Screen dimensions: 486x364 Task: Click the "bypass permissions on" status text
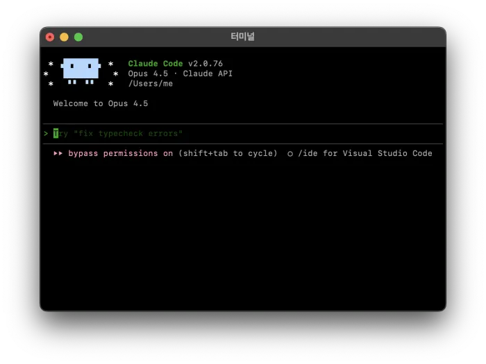point(120,154)
